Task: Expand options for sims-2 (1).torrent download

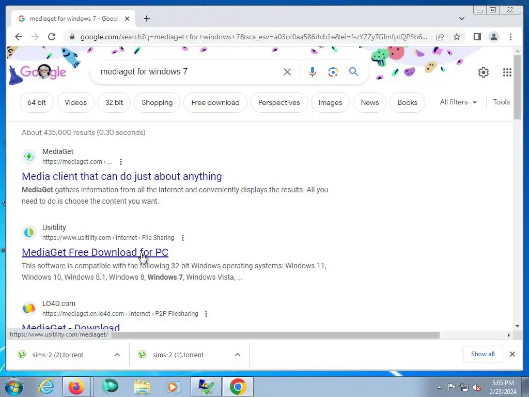Action: (x=238, y=355)
